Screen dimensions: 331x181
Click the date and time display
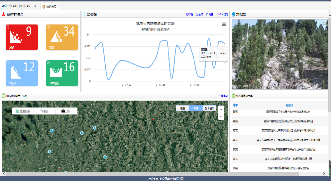click(x=16, y=6)
